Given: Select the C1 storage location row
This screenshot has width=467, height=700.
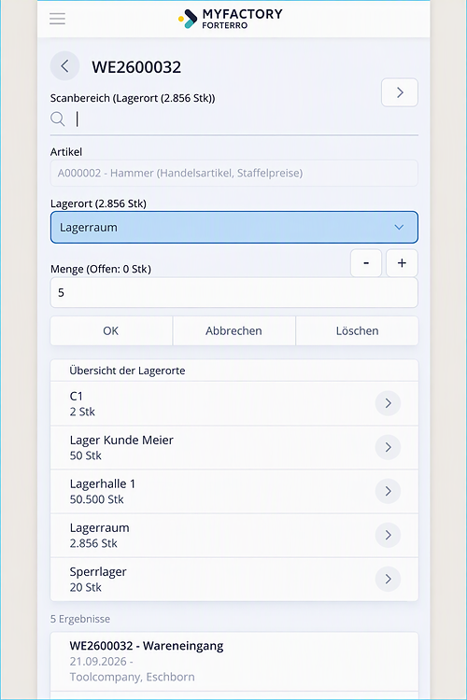Looking at the screenshot, I should pos(234,403).
